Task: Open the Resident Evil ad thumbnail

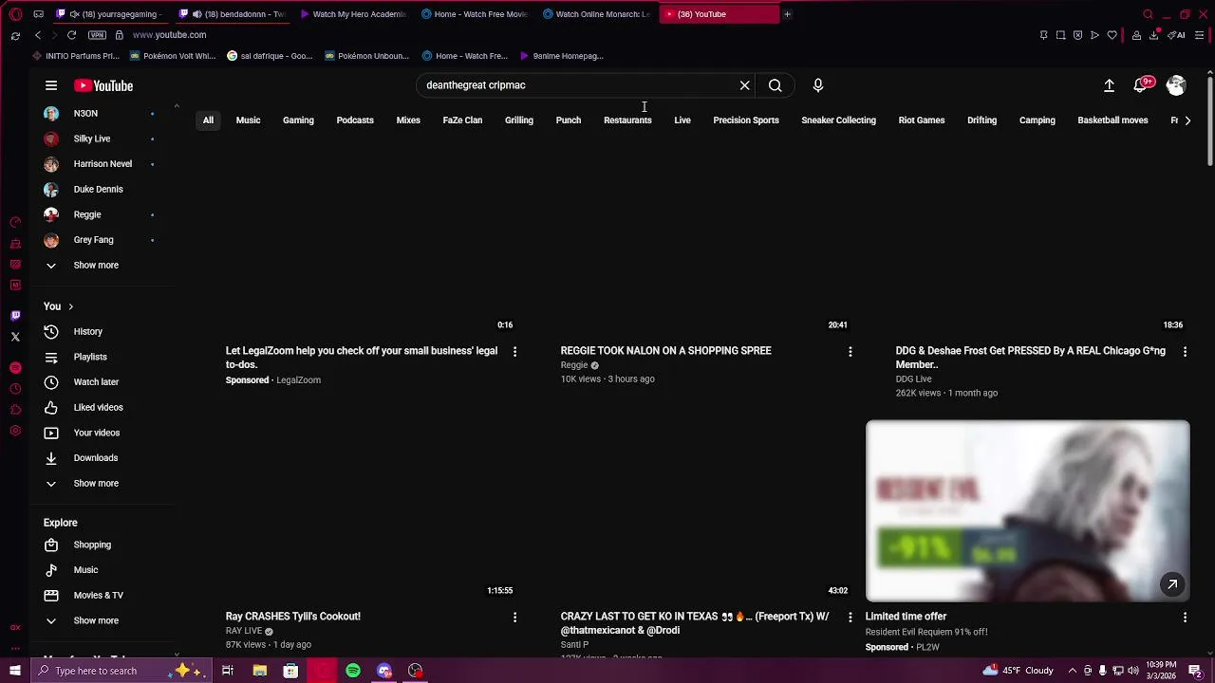Action: pos(1027,511)
